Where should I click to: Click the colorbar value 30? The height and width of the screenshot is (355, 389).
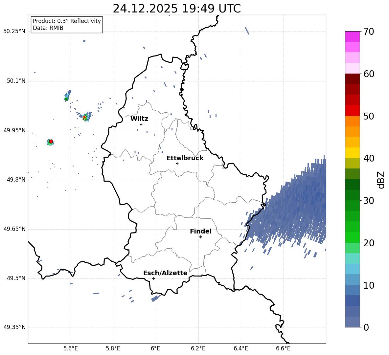[369, 201]
